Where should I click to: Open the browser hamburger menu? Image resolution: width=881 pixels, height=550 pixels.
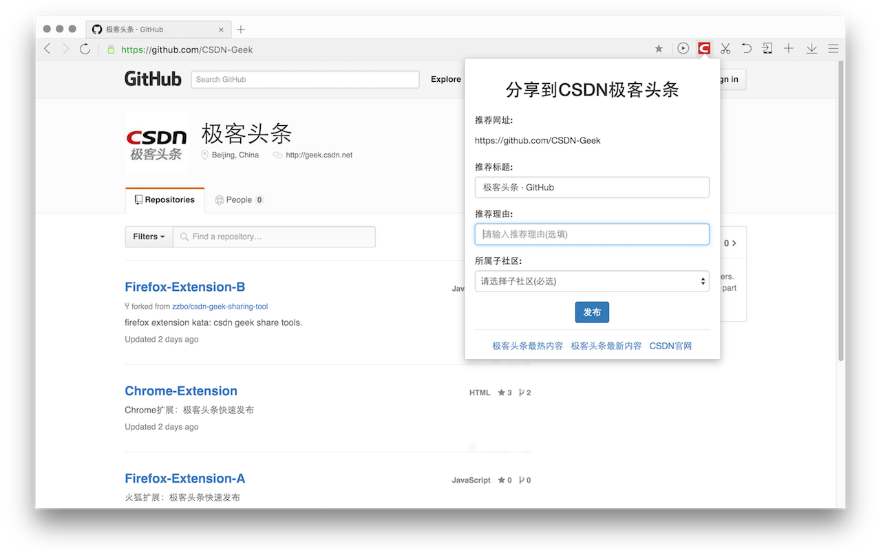834,48
